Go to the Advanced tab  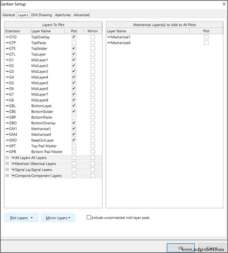pos(82,15)
